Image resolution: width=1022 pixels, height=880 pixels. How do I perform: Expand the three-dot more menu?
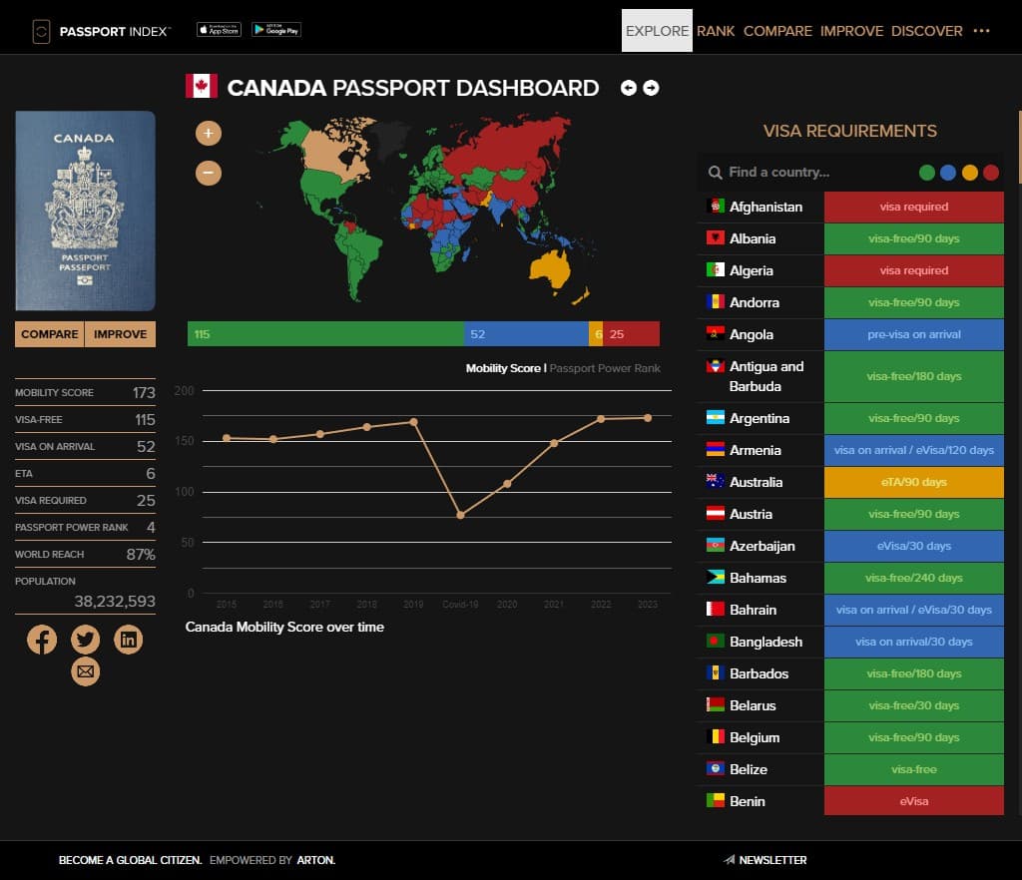click(982, 31)
